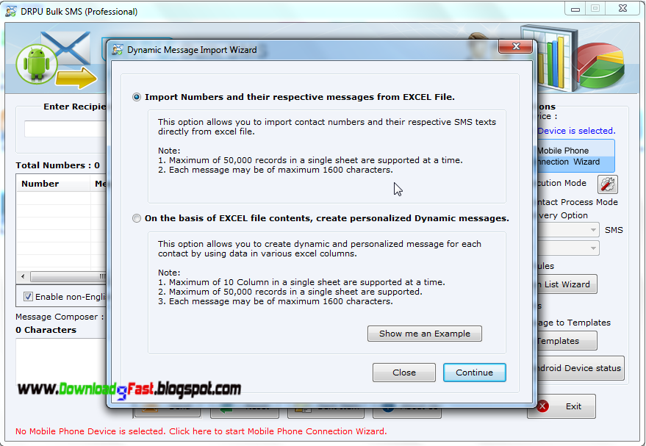The height and width of the screenshot is (446, 646).
Task: Select Import Numbers from EXCEL File option
Action: [x=137, y=97]
